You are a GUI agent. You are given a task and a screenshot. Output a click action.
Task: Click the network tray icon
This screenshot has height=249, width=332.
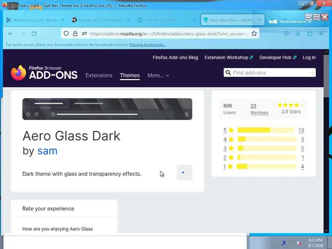coord(291,243)
